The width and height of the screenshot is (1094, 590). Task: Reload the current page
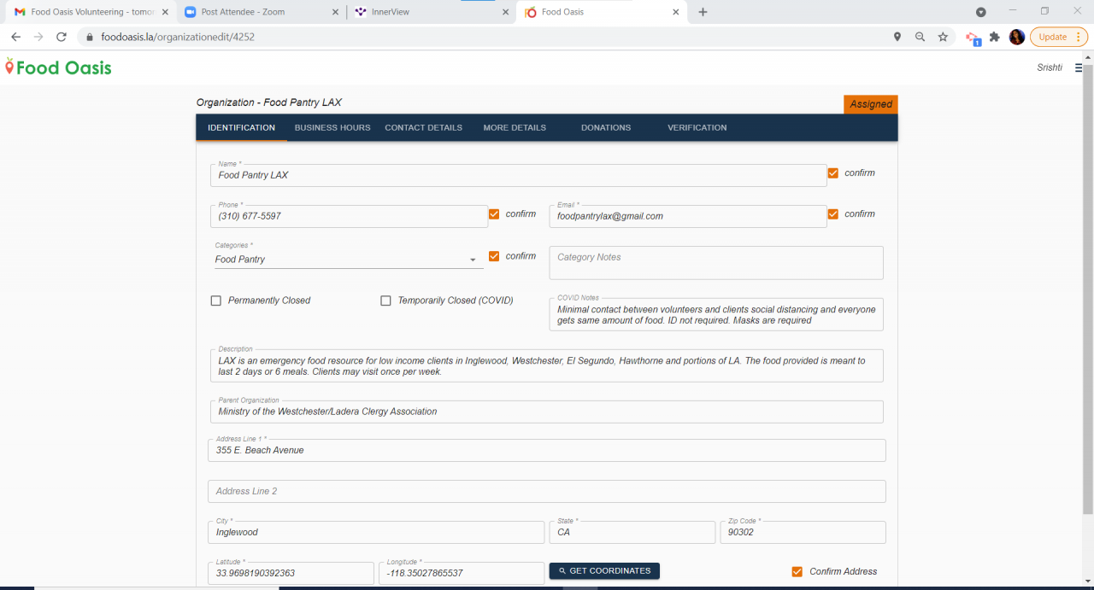coord(62,37)
